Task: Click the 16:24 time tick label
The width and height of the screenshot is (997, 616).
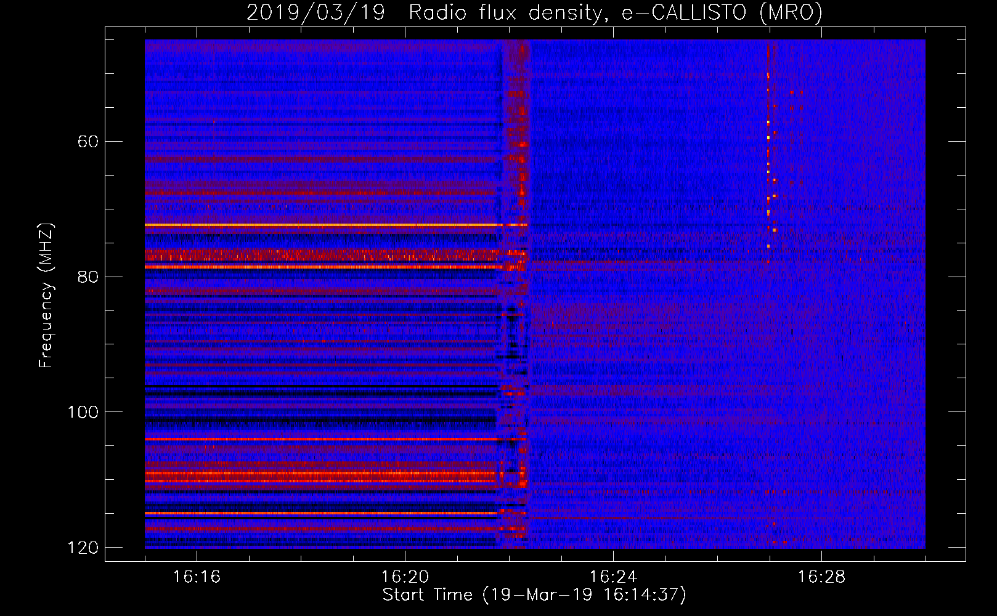Action: (x=613, y=577)
